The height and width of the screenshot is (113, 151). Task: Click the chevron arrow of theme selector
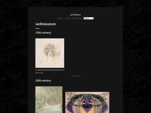coord(93,18)
